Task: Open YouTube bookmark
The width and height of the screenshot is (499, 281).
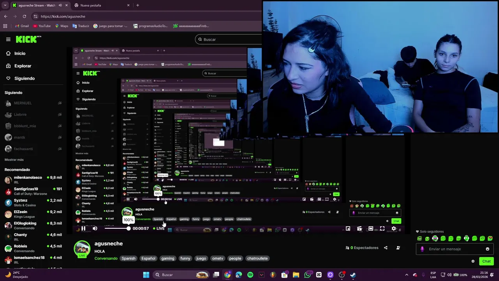Action: point(42,26)
